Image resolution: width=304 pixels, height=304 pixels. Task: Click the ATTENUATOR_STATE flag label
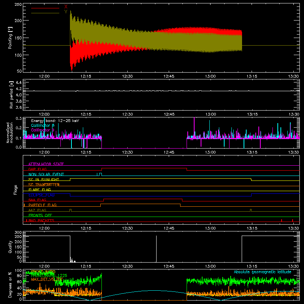46,164
